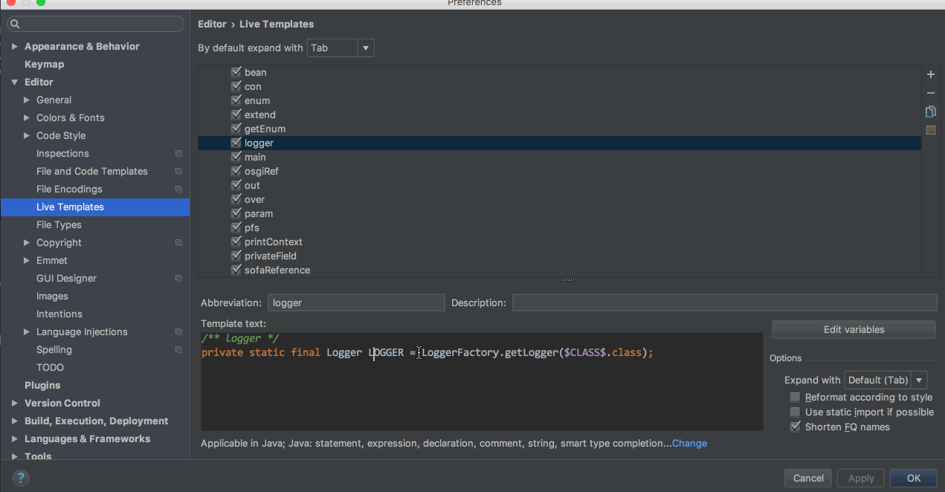Expand Colors & Fonts node
The image size is (945, 492).
[27, 118]
